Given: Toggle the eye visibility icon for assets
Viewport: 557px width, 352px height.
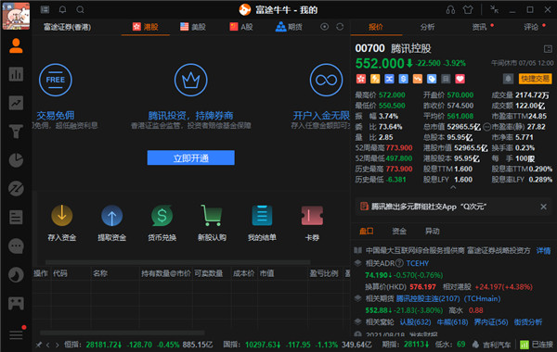Looking at the screenshot, I should [324, 27].
